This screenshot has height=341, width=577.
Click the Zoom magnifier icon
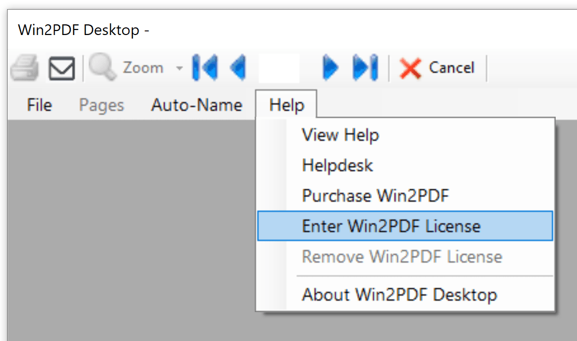[x=103, y=66]
